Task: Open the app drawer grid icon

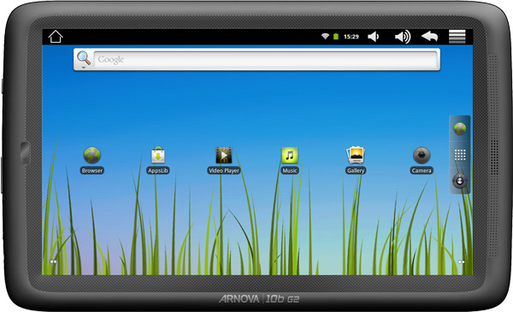Action: [x=460, y=155]
